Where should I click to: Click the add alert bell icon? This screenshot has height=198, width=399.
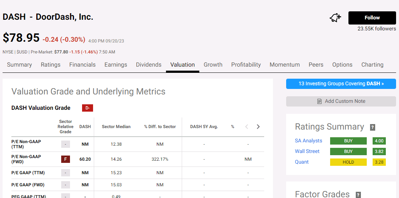[335, 18]
